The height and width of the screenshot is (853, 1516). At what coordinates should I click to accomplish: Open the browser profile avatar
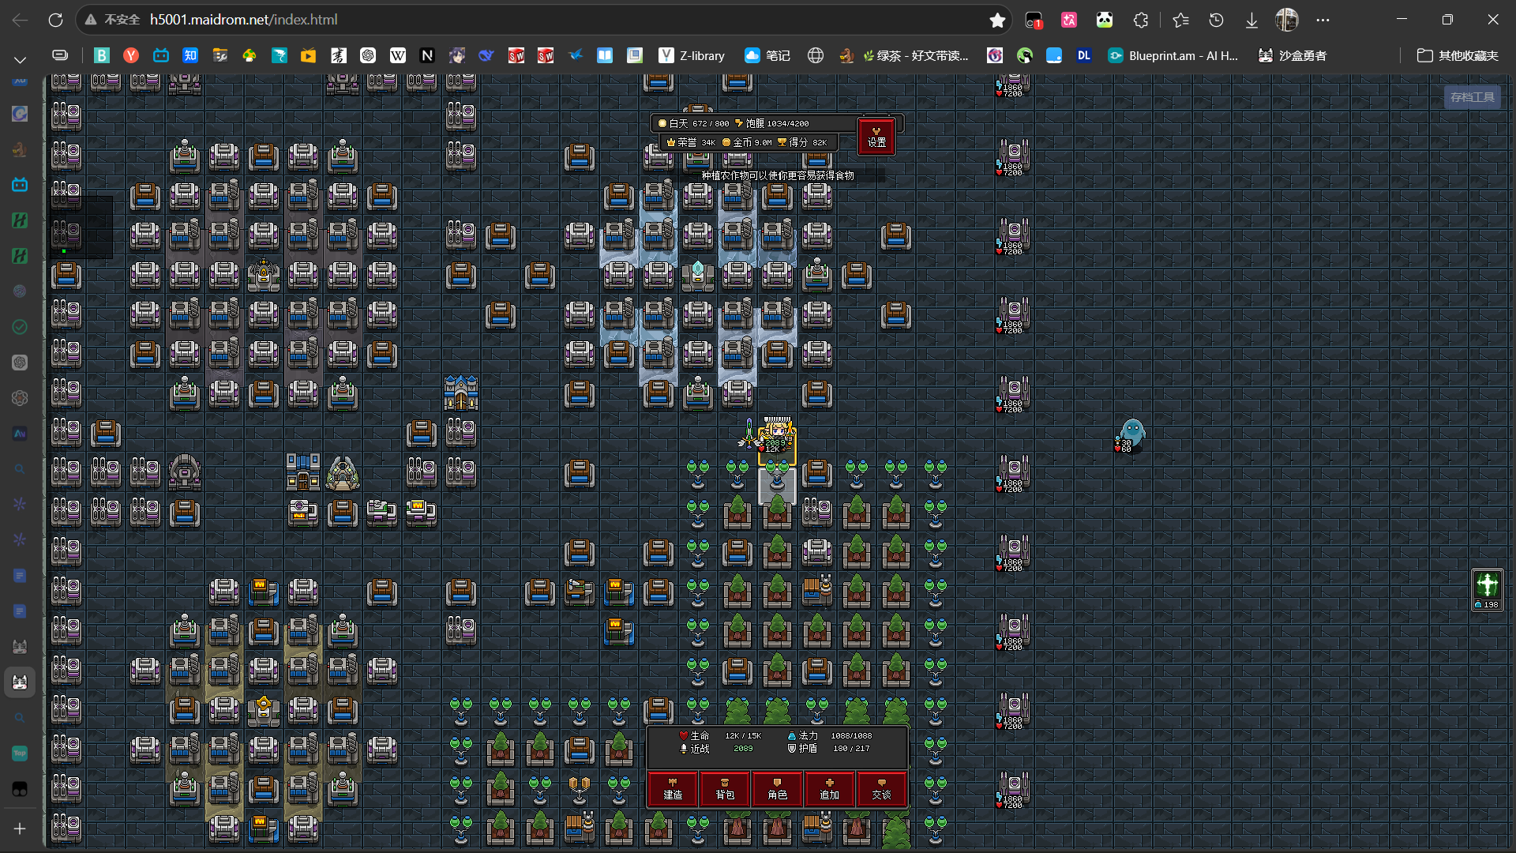(x=1287, y=20)
